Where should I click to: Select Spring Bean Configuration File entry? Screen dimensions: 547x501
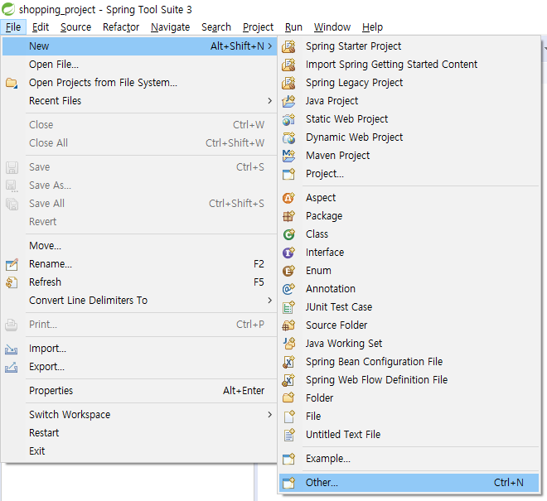(x=409, y=362)
